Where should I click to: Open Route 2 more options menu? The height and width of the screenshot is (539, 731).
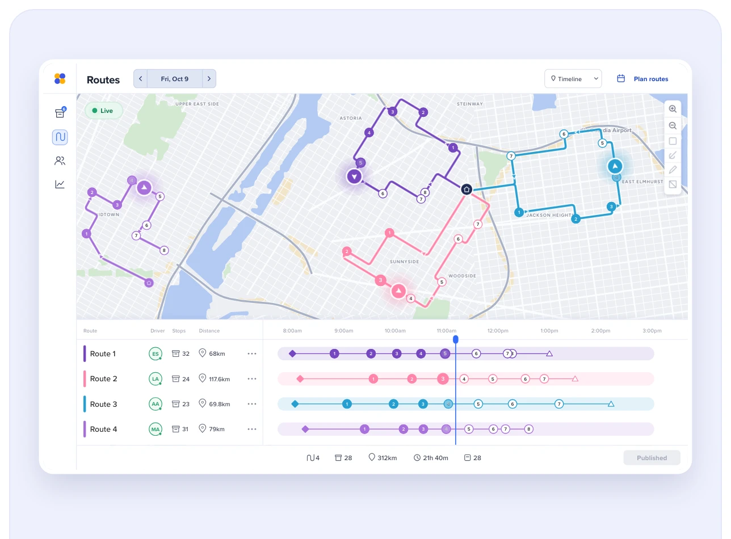coord(252,378)
